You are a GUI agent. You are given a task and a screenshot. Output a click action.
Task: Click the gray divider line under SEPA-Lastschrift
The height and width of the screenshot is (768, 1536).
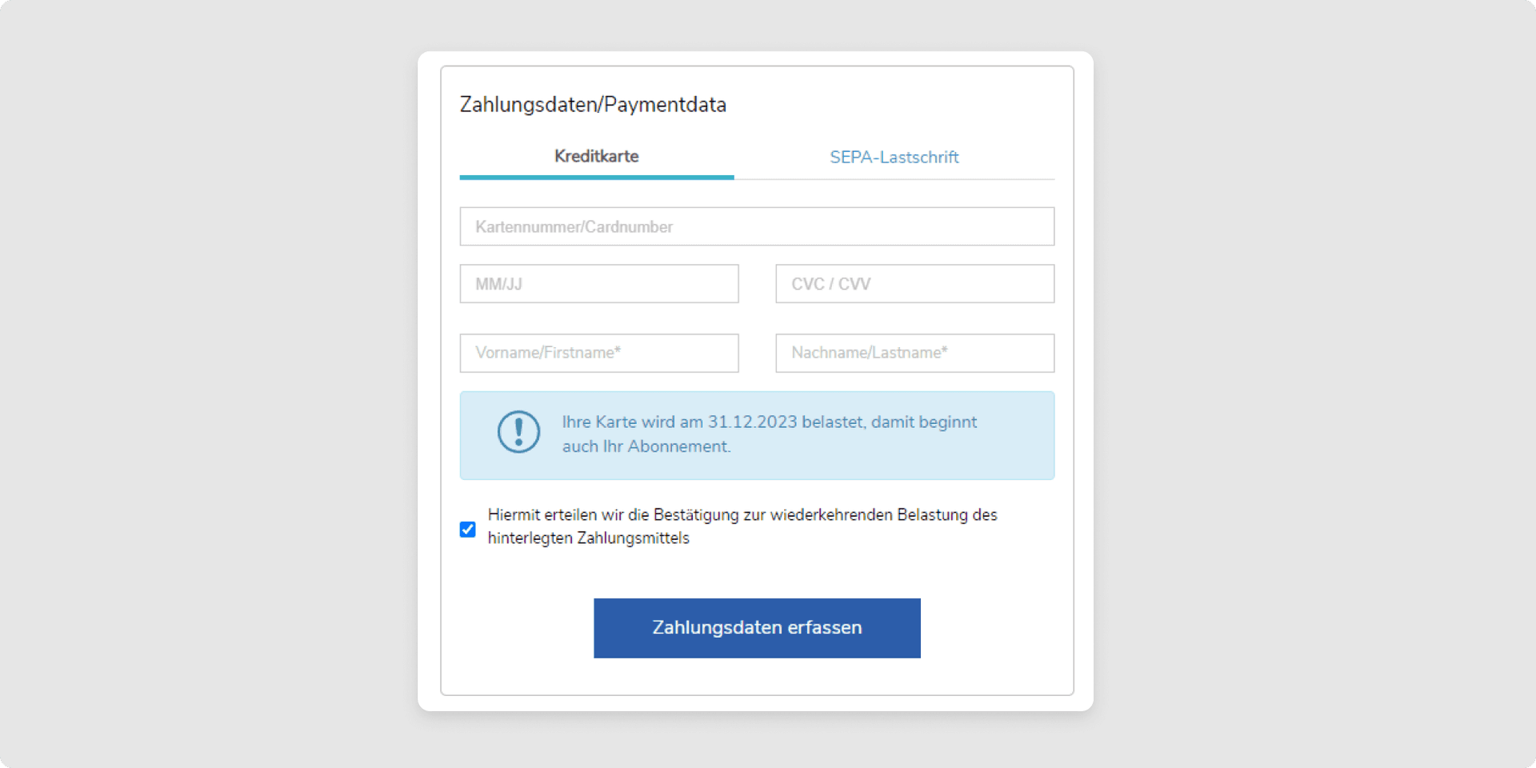pyautogui.click(x=894, y=179)
